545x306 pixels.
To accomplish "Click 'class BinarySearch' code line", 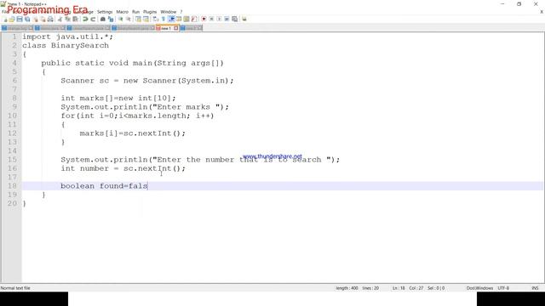I will (x=66, y=45).
